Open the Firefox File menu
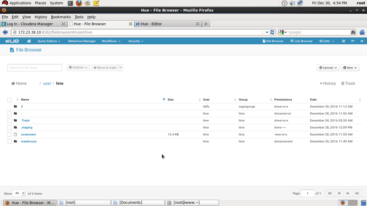The width and height of the screenshot is (367, 206). 5,17
